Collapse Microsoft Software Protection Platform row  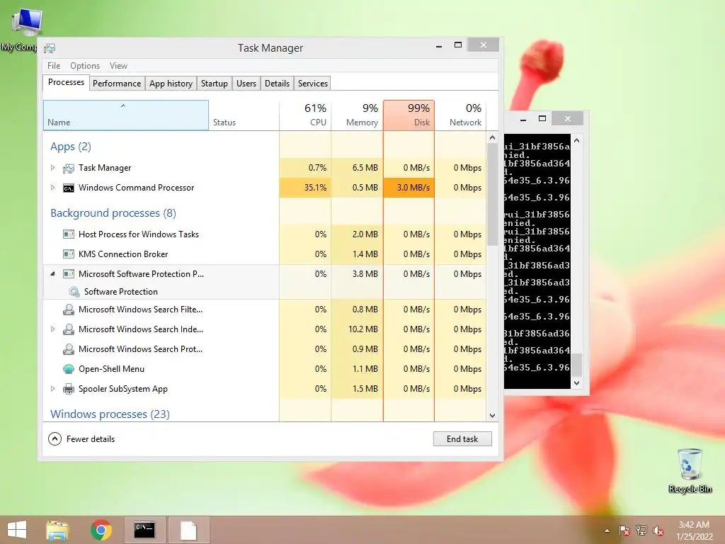[52, 274]
